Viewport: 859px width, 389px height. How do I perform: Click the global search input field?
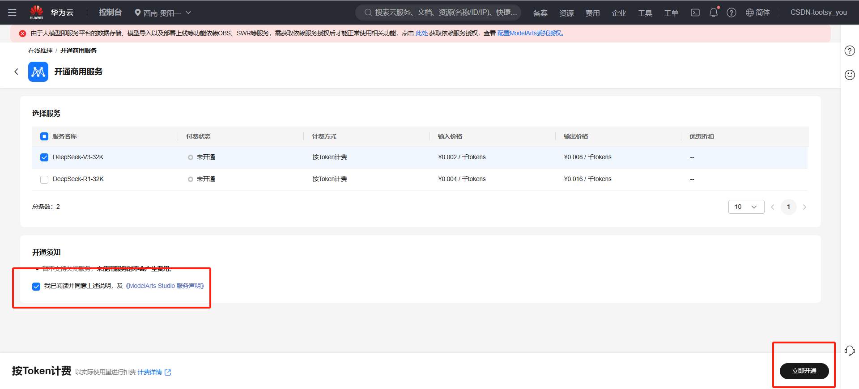(438, 13)
